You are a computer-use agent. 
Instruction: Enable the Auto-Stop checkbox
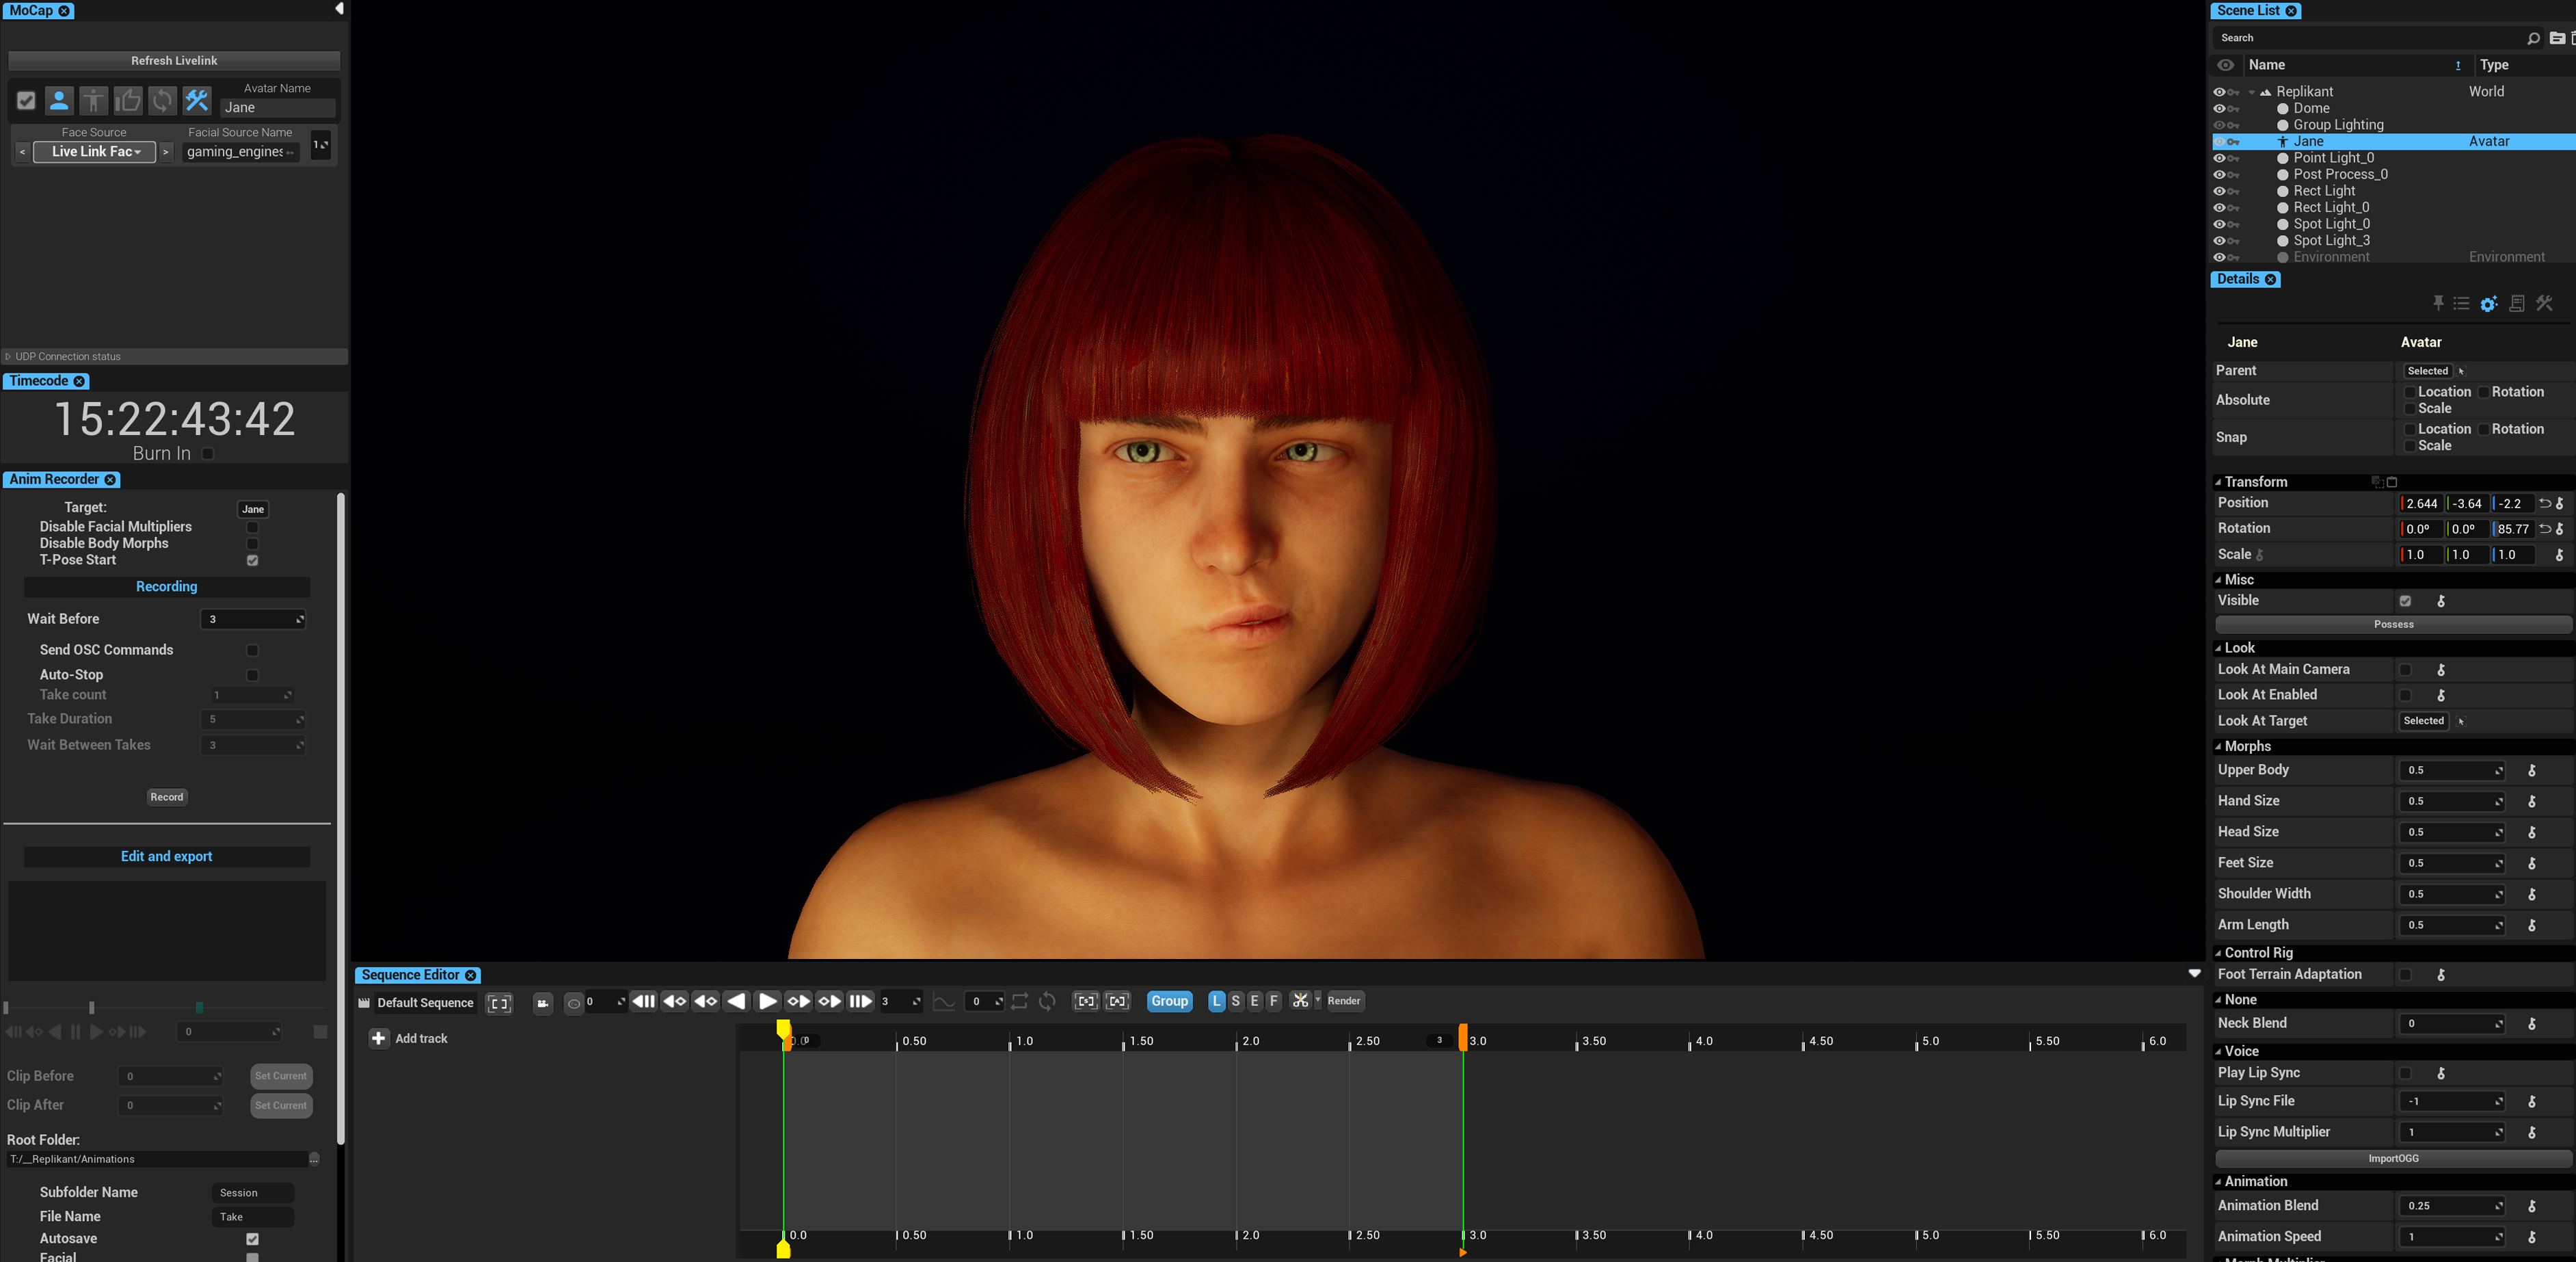click(x=252, y=676)
